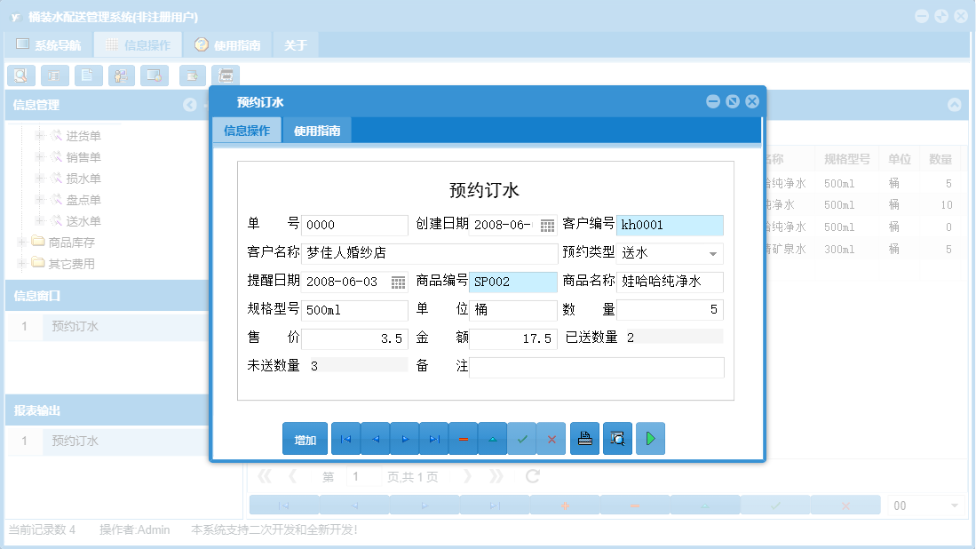Select the search/preview tool in the top toolbar
976x549 pixels.
20,75
